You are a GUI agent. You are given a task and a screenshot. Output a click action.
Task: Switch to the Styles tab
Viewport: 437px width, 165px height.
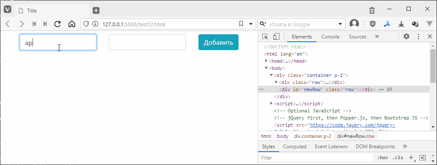click(268, 147)
